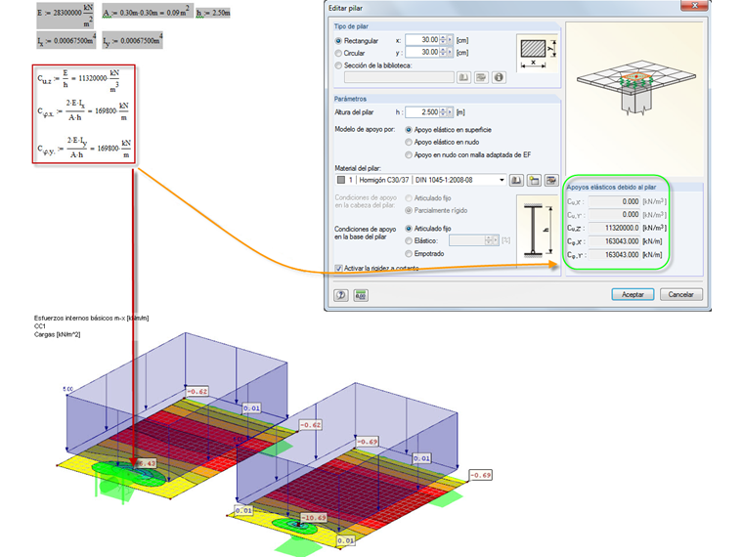Click the rectangular cross-section preview image
The width and height of the screenshot is (743, 557).
538,53
